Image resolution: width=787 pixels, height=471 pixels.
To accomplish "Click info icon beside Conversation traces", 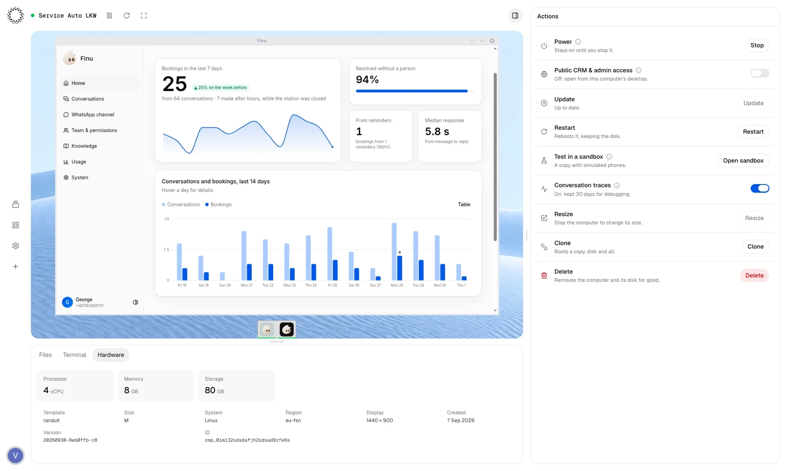I will 617,185.
